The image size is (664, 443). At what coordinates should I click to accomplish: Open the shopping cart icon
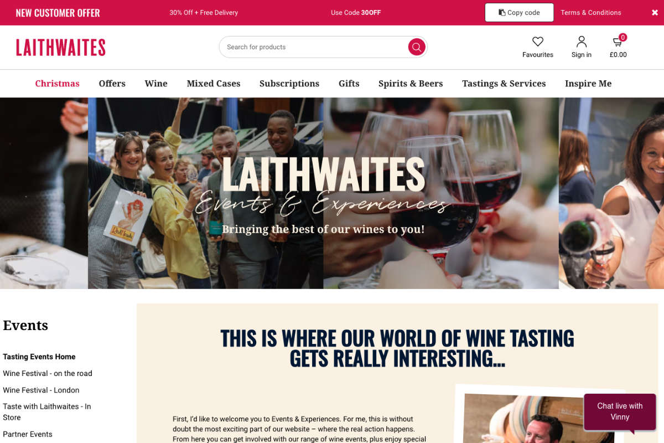[x=618, y=42]
